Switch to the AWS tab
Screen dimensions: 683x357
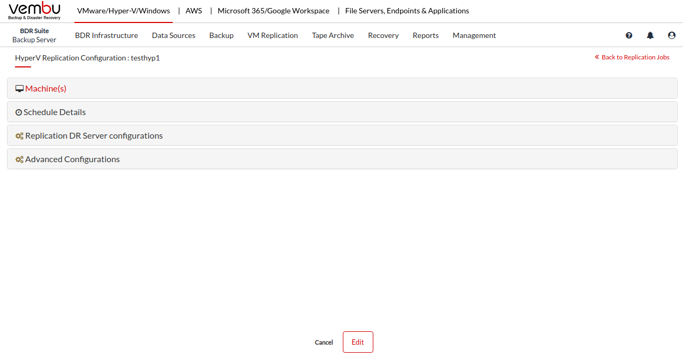194,11
